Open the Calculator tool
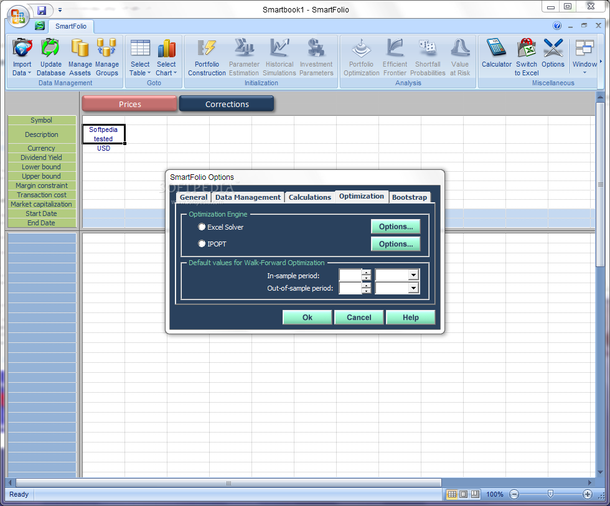Viewport: 610px width, 506px height. point(497,54)
